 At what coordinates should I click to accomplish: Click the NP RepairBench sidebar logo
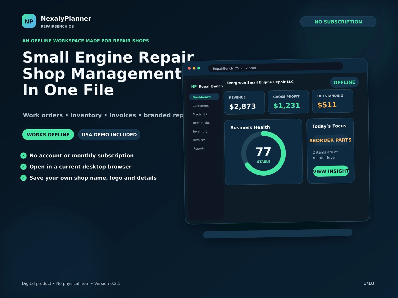(207, 86)
